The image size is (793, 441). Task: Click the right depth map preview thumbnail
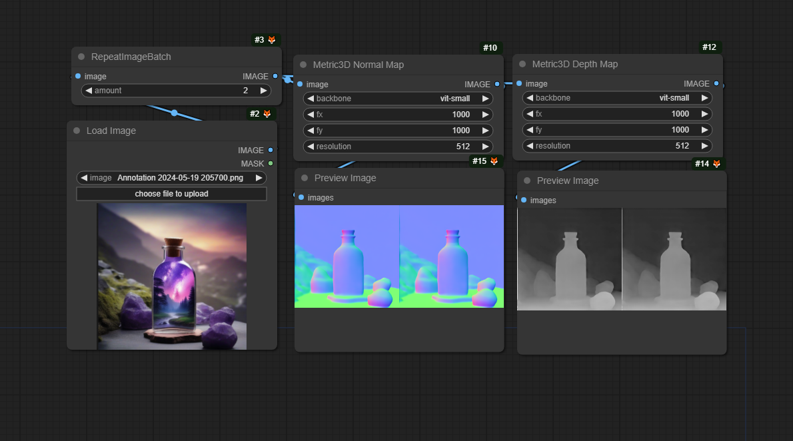(x=674, y=259)
